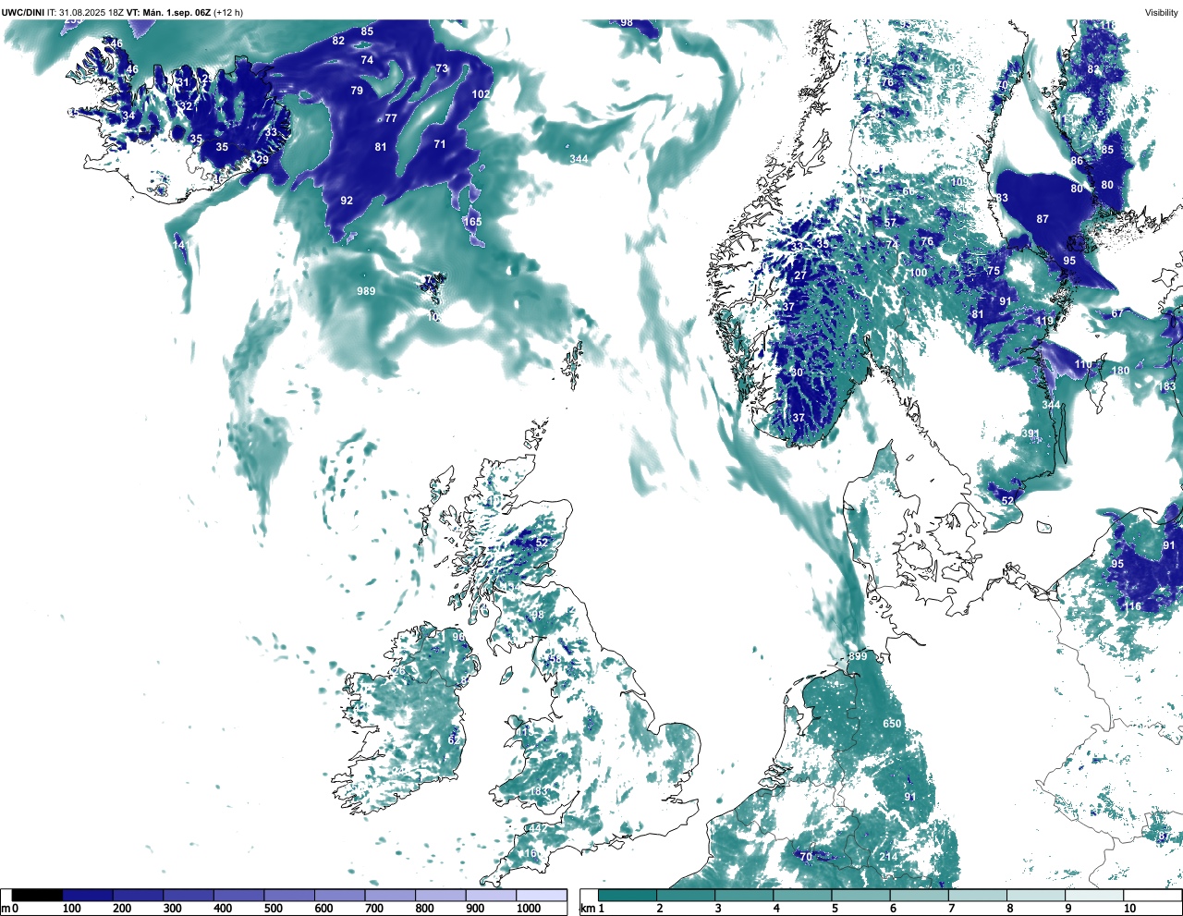1183x916 pixels.
Task: Click the visibility value 214 at the bottom
Action: tap(888, 857)
